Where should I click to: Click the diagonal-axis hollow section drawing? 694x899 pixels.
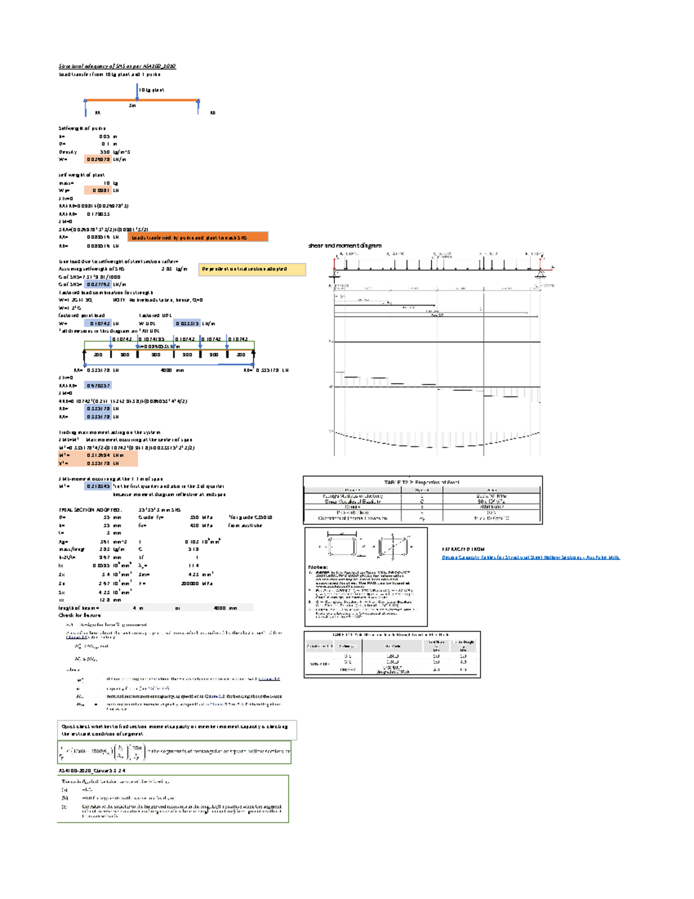(x=393, y=545)
